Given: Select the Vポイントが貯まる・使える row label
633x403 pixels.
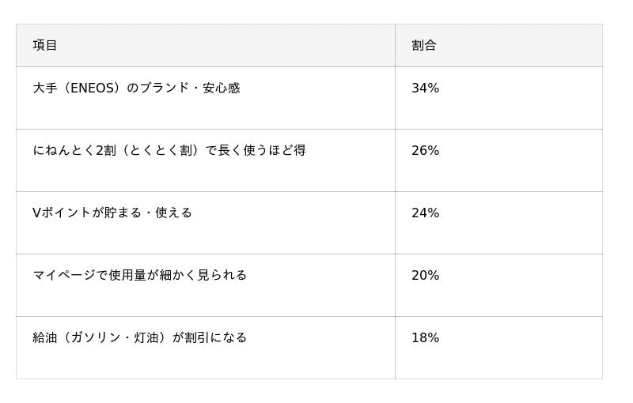Looking at the screenshot, I should pyautogui.click(x=112, y=213).
